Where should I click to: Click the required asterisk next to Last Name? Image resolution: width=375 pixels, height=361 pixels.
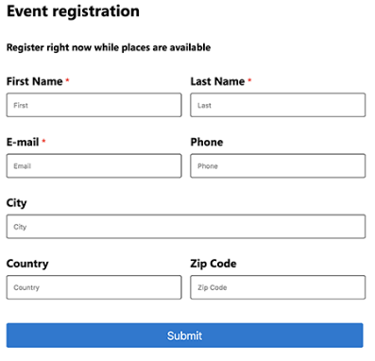pos(249,80)
